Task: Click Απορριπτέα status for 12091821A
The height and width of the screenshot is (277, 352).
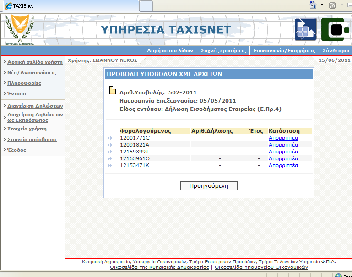Action: 283,145
